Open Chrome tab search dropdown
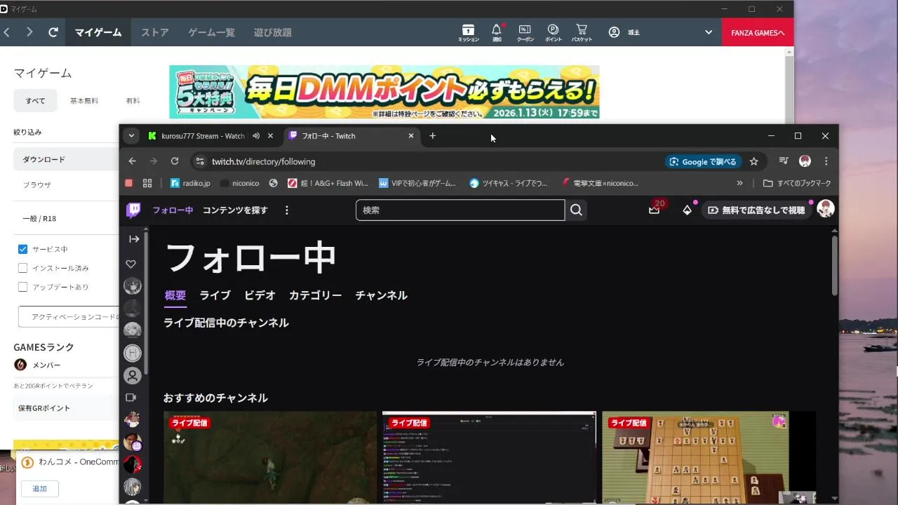This screenshot has height=505, width=898. click(130, 136)
